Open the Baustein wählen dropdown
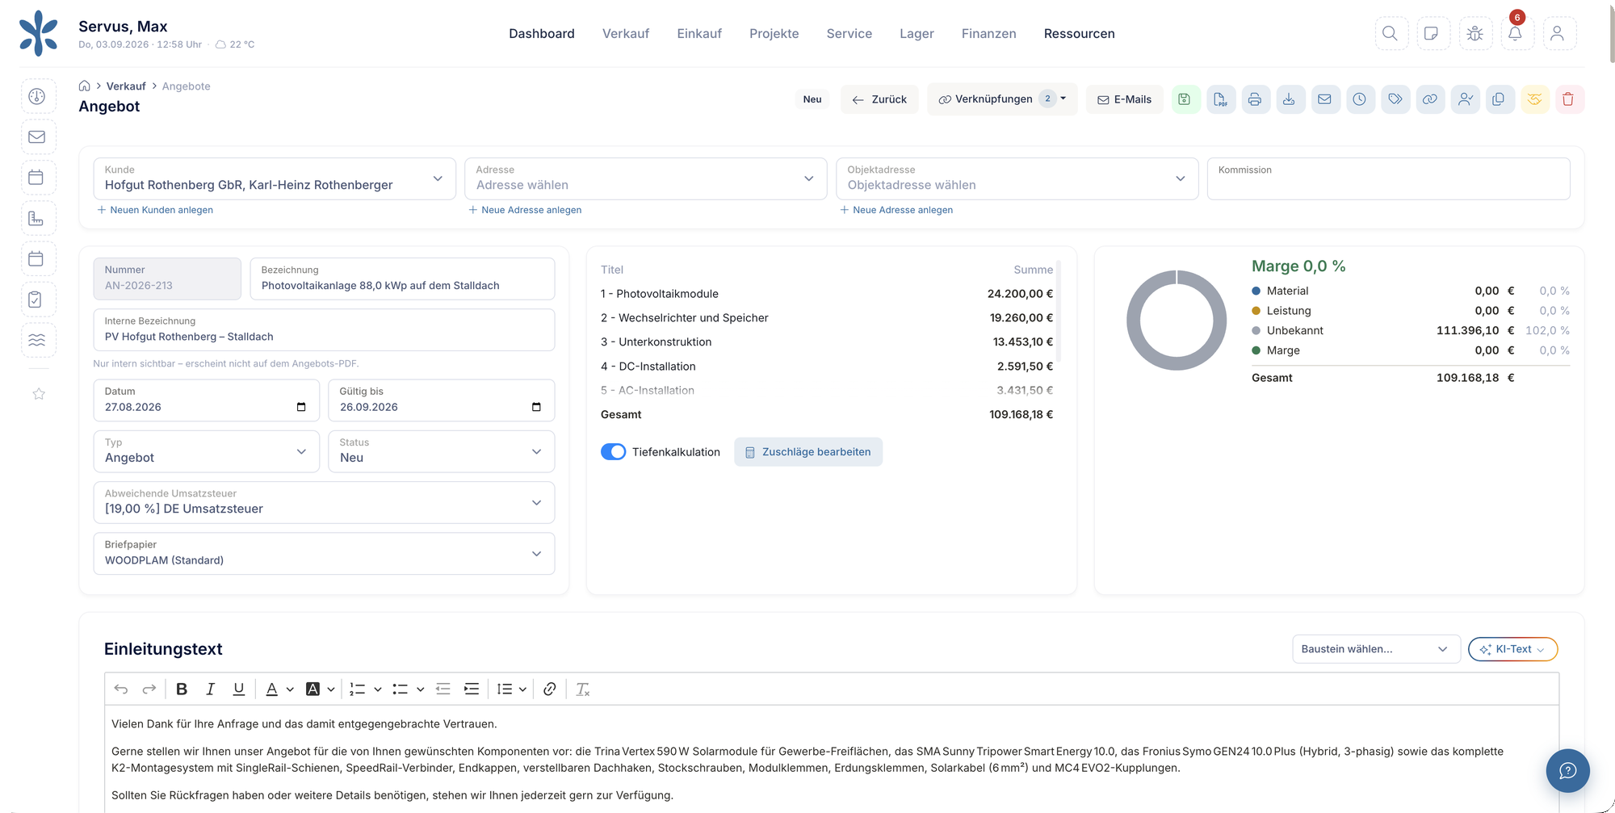1615x813 pixels. (x=1376, y=649)
